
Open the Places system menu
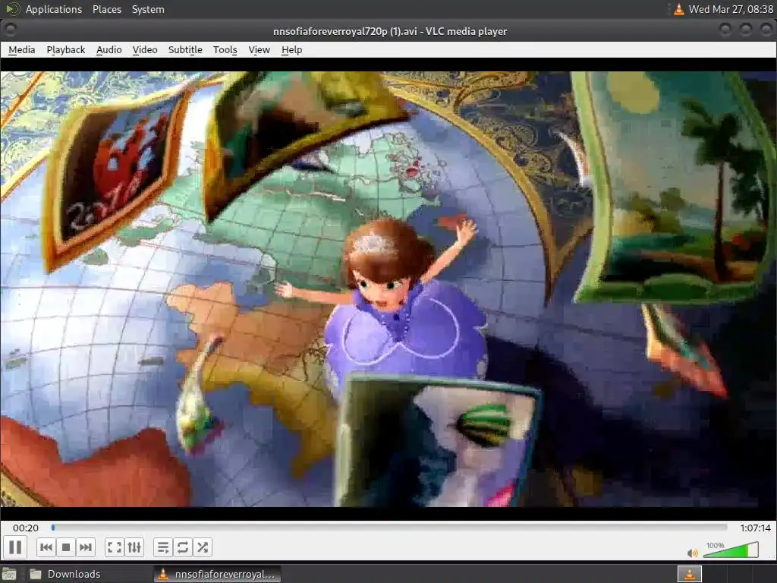(107, 9)
